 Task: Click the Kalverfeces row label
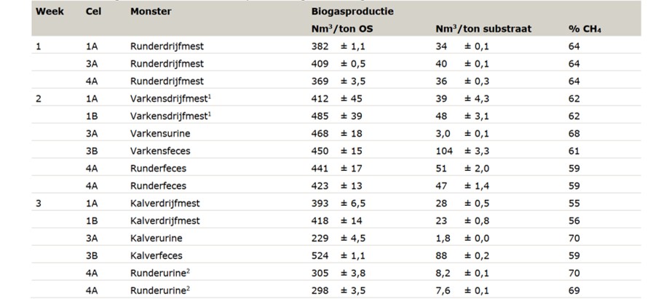[x=157, y=255]
